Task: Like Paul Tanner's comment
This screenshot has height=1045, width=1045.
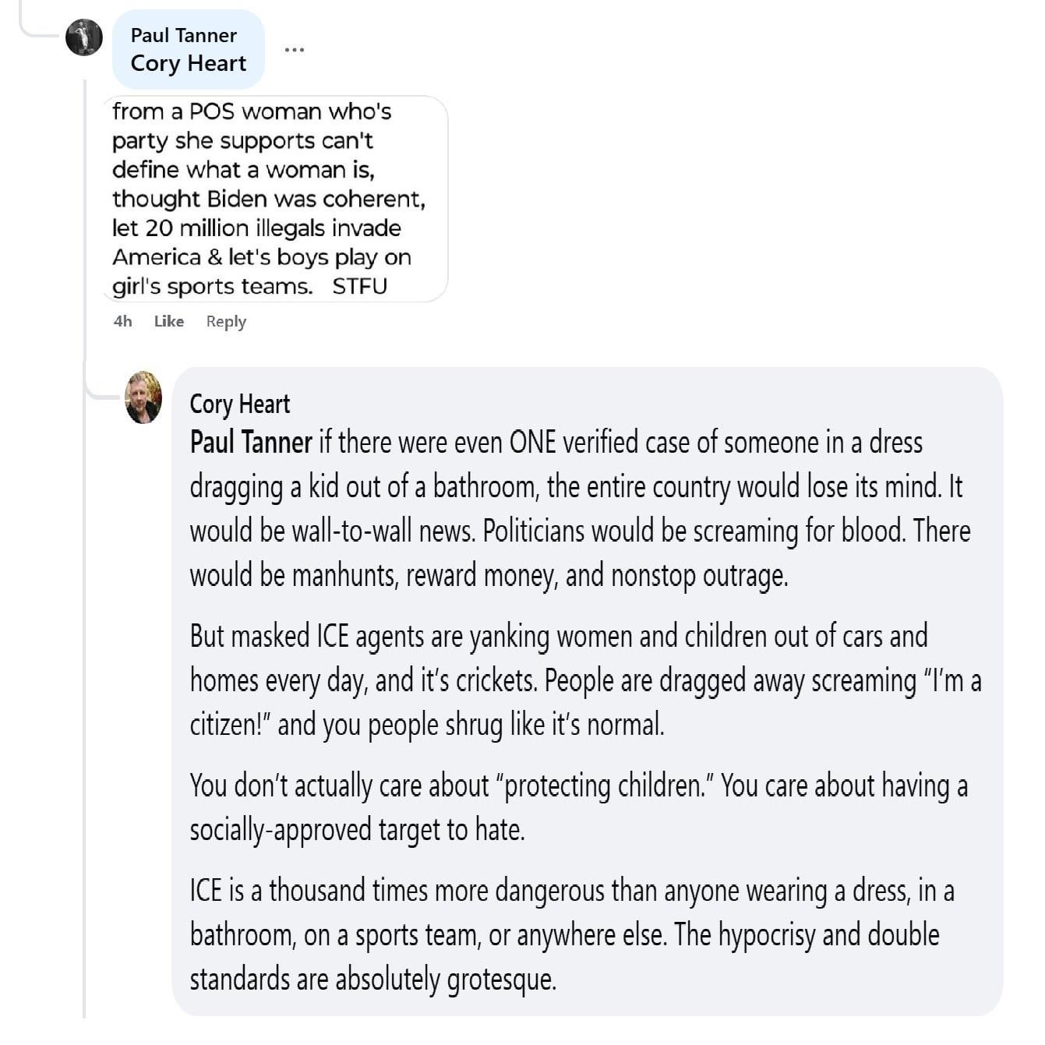Action: pos(168,321)
